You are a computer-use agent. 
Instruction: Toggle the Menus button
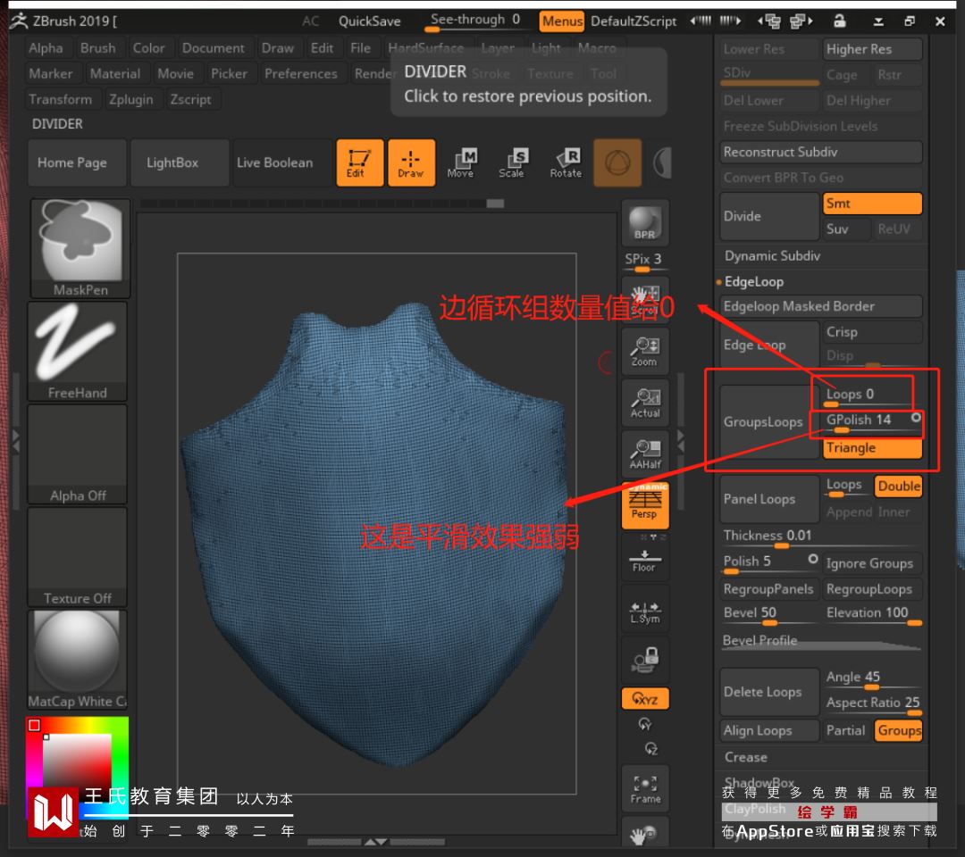[562, 21]
